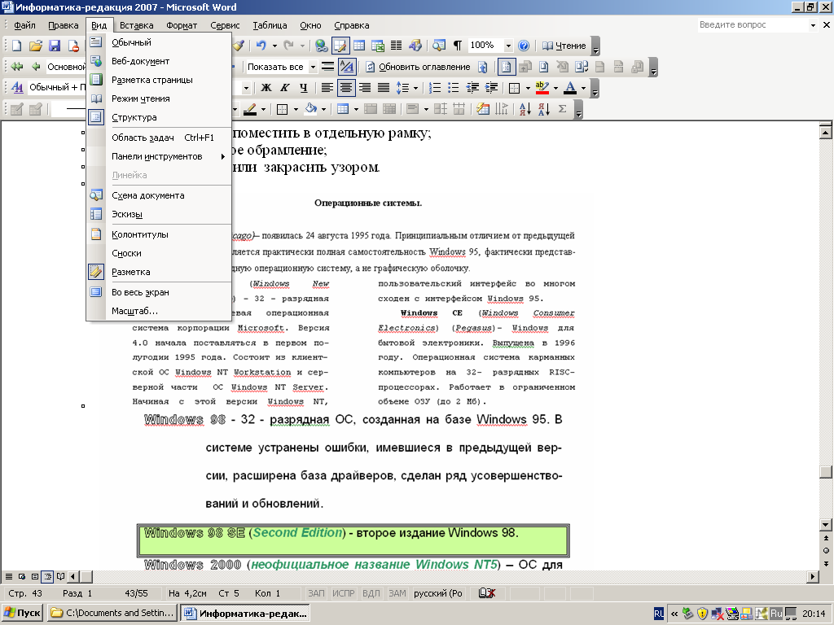Click the spelling status book icon
The width and height of the screenshot is (834, 625).
487,593
